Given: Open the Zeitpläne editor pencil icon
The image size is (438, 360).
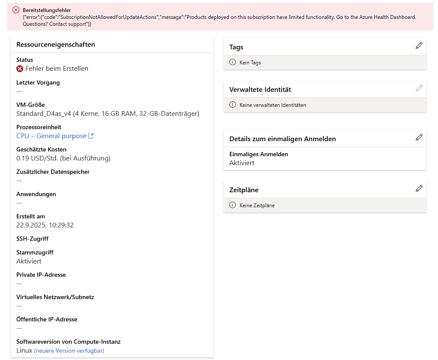Looking at the screenshot, I should (x=419, y=188).
